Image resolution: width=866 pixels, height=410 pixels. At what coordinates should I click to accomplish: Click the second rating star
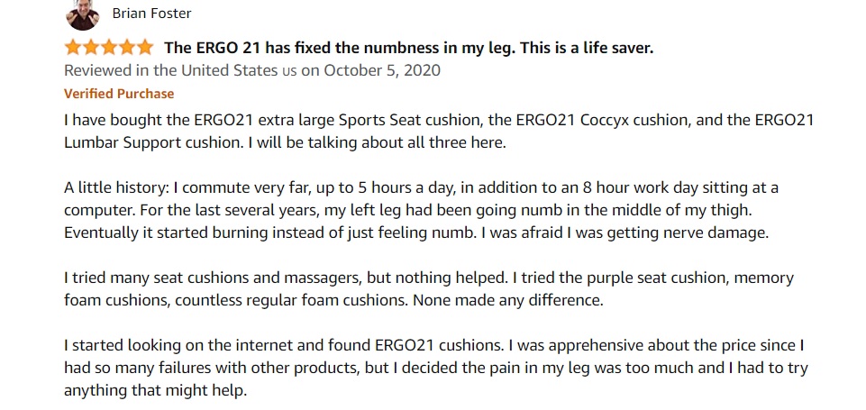tap(91, 48)
